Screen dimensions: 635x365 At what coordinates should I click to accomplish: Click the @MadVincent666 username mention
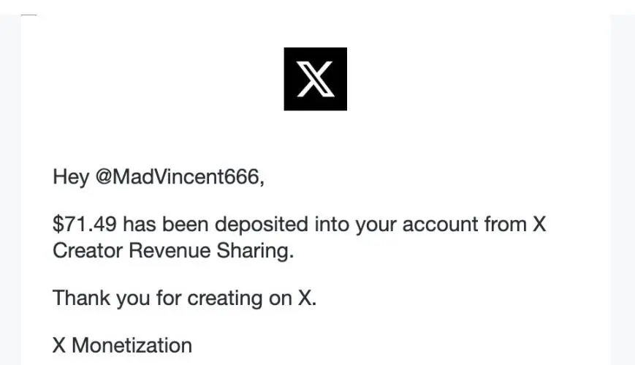point(180,177)
